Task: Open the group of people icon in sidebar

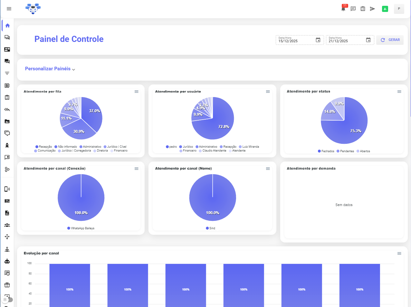Action: coord(7,225)
